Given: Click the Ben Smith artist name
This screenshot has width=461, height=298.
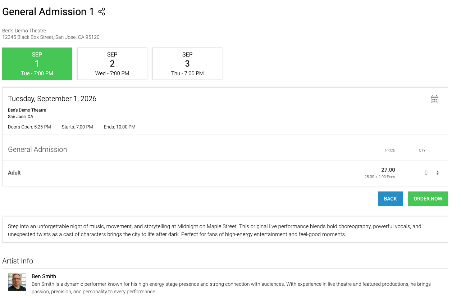Looking at the screenshot, I should pyautogui.click(x=44, y=276).
